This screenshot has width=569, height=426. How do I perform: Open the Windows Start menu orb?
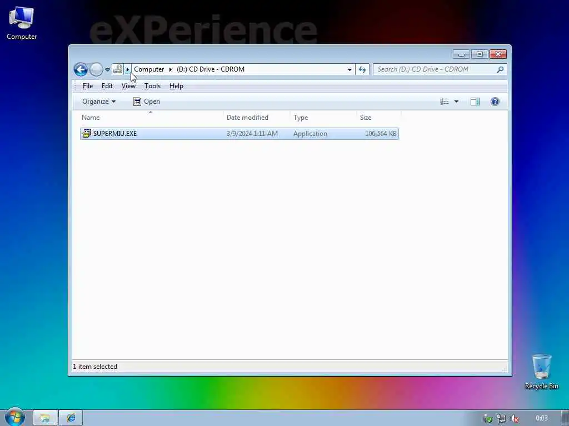[15, 417]
